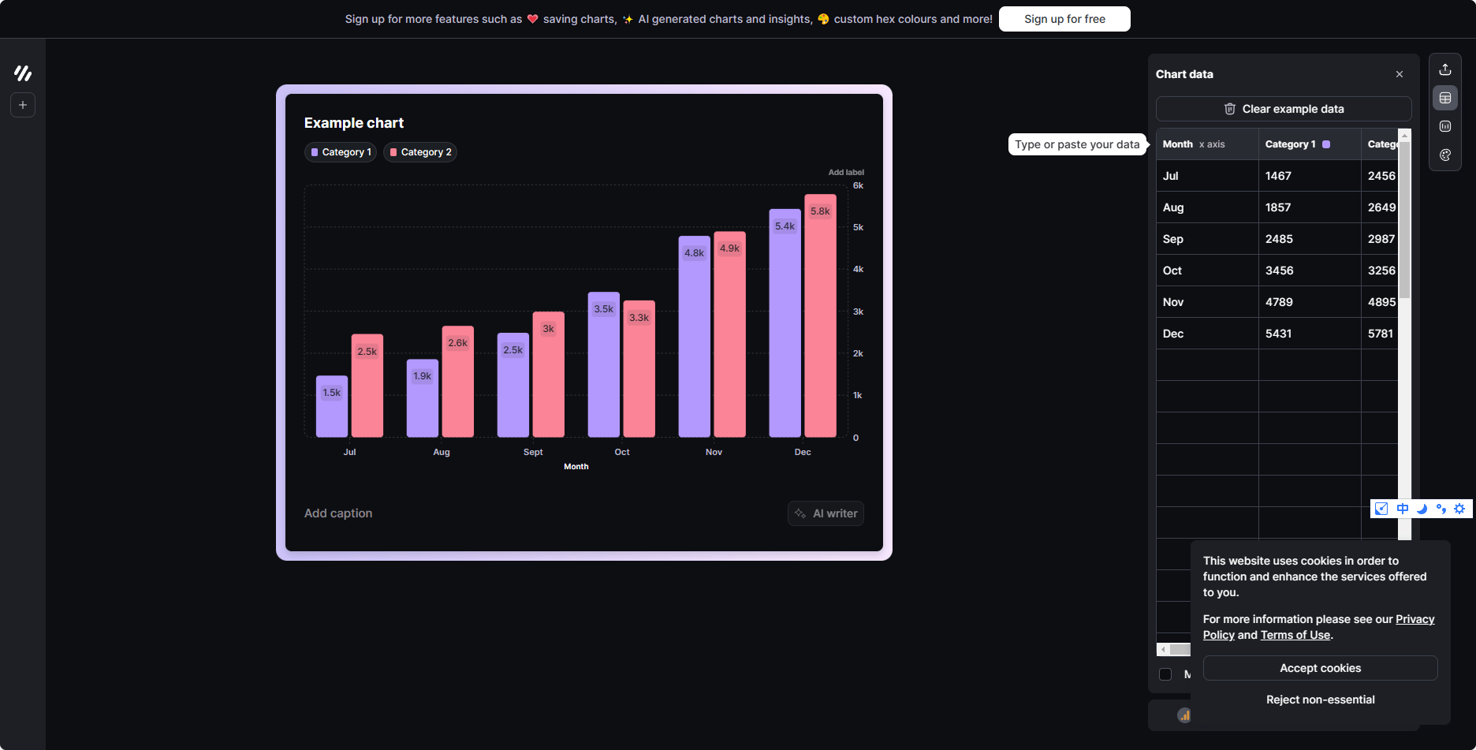The image size is (1476, 750).
Task: Toggle Category 2 in chart legend
Action: click(420, 152)
